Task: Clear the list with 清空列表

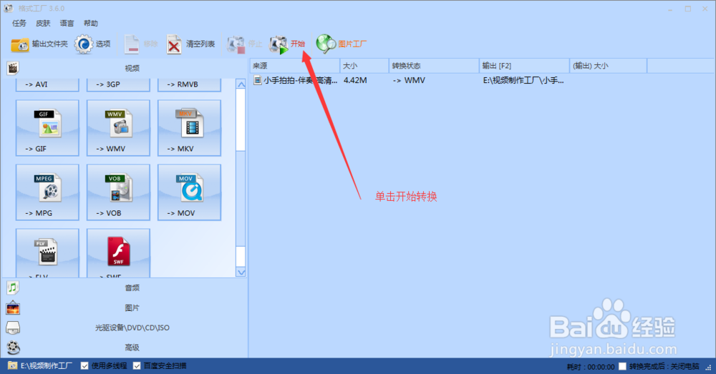Action: click(x=190, y=44)
